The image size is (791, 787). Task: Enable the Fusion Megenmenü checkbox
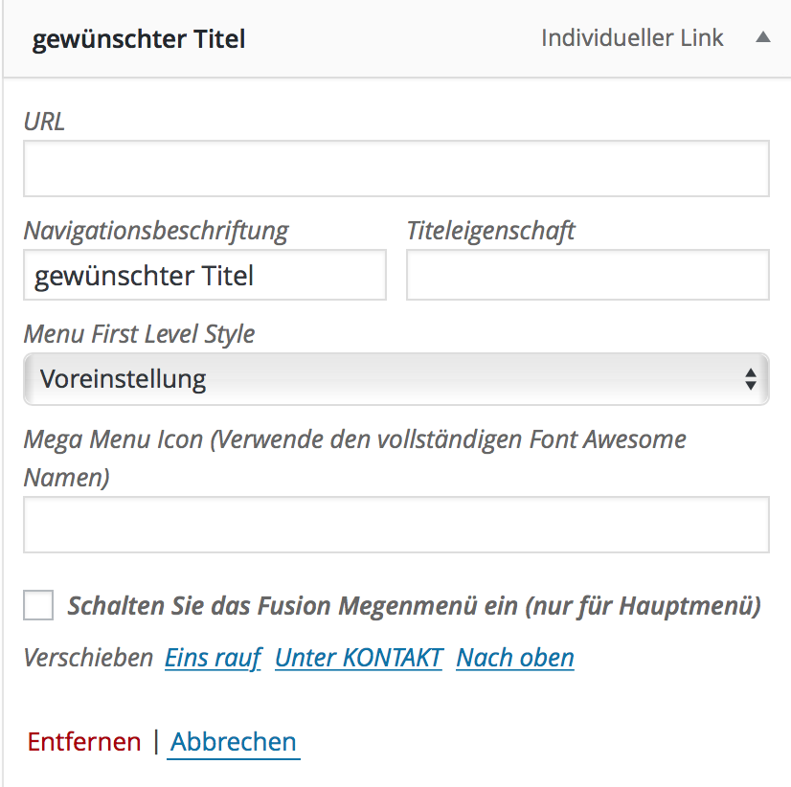pyautogui.click(x=38, y=605)
